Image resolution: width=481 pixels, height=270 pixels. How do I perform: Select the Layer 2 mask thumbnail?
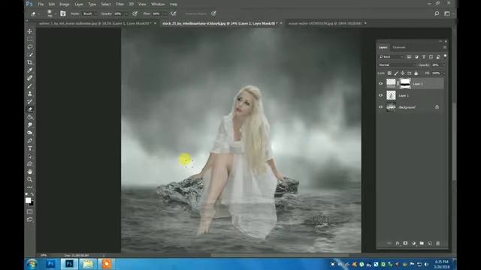coord(405,83)
